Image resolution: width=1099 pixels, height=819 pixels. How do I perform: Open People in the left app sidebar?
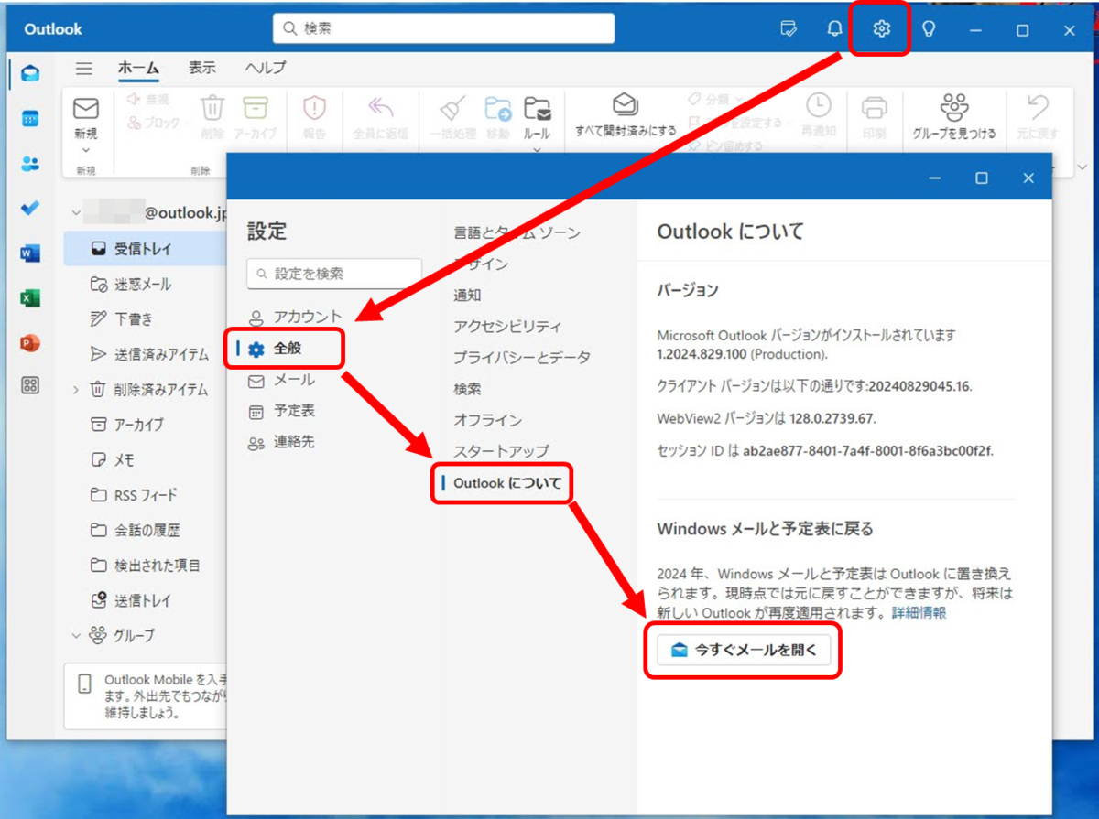coord(30,165)
